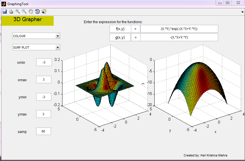The width and height of the screenshot is (245, 161).
Task: Select the Data Cursor tool
Action: [x=44, y=11]
